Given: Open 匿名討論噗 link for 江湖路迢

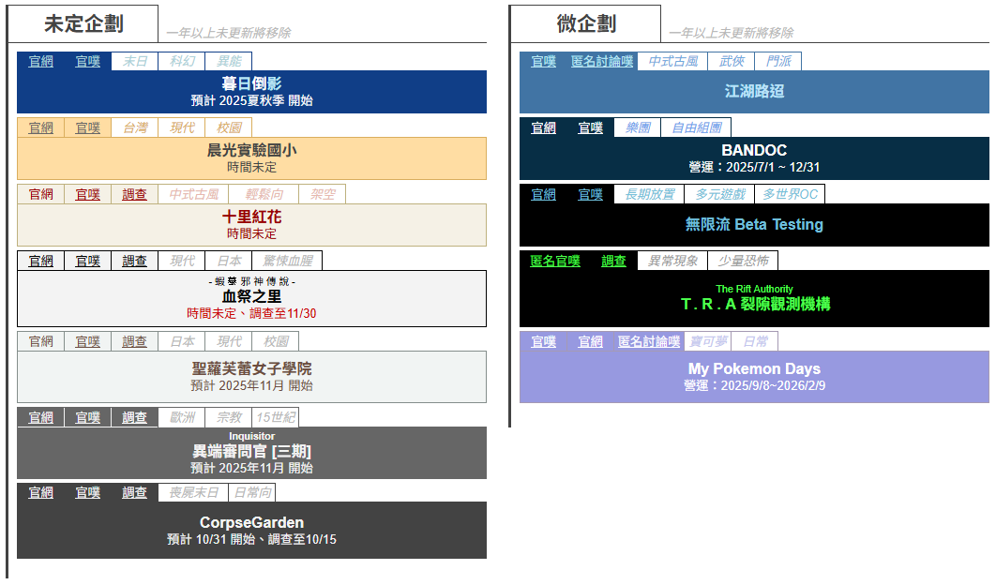Looking at the screenshot, I should coord(602,62).
